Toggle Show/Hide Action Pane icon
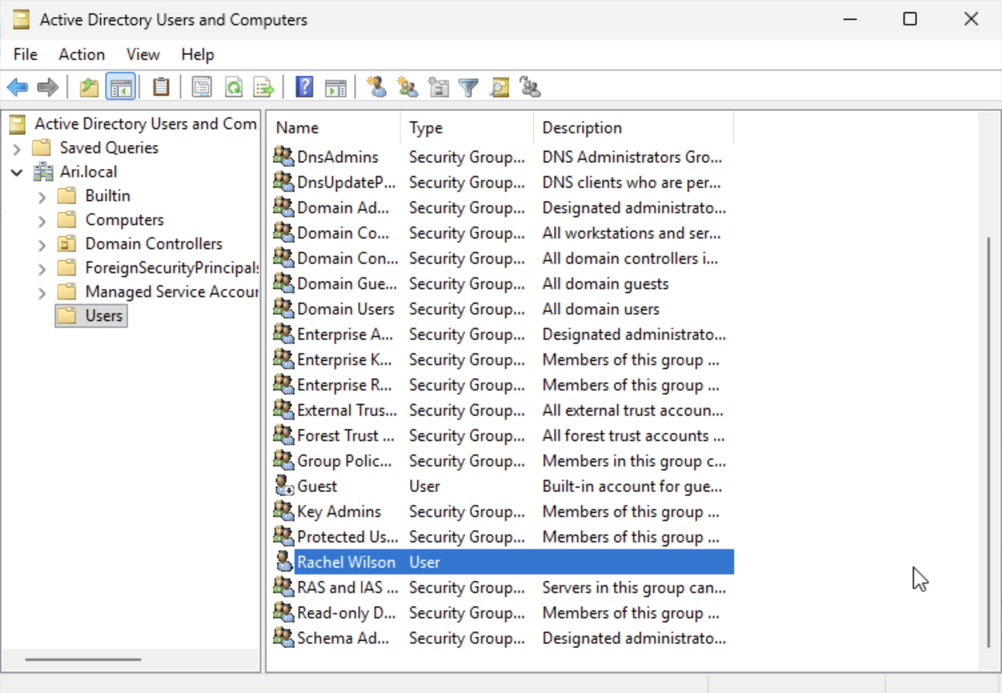 click(336, 87)
